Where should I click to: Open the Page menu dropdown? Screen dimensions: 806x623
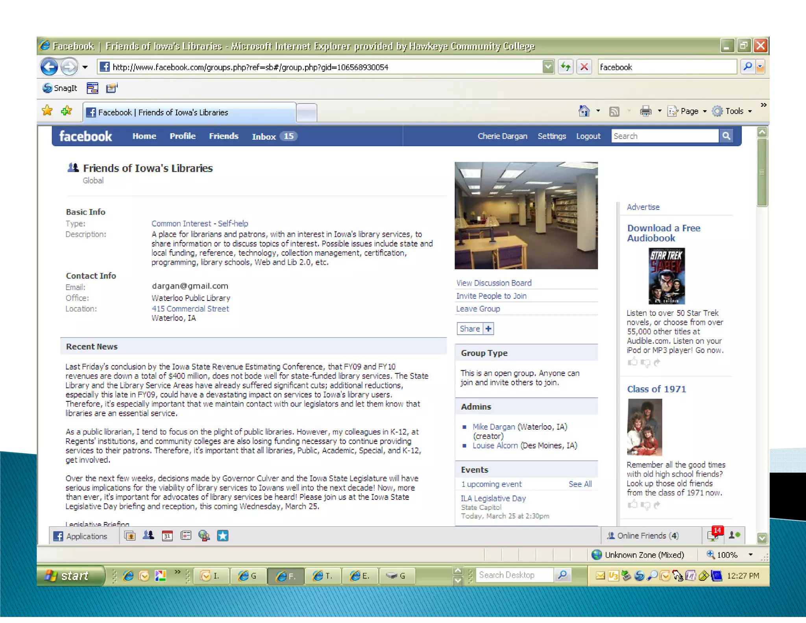point(688,111)
